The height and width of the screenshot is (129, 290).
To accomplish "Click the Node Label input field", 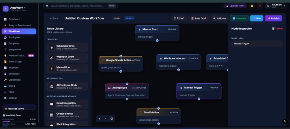I will (x=257, y=44).
